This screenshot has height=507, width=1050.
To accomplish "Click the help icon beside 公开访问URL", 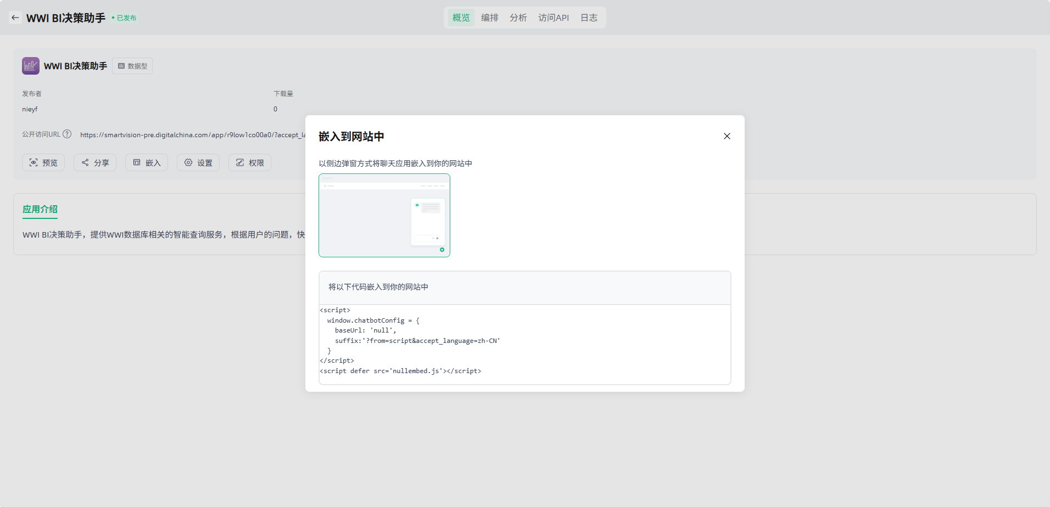I will [67, 134].
